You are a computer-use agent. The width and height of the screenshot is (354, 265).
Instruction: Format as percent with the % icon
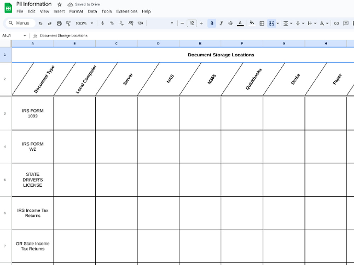click(112, 23)
